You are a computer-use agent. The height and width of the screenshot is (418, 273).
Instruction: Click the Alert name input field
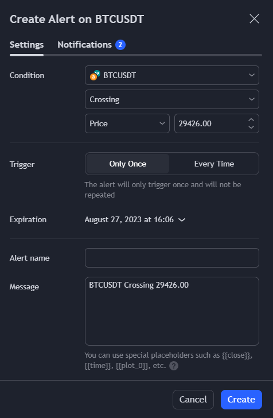point(172,258)
